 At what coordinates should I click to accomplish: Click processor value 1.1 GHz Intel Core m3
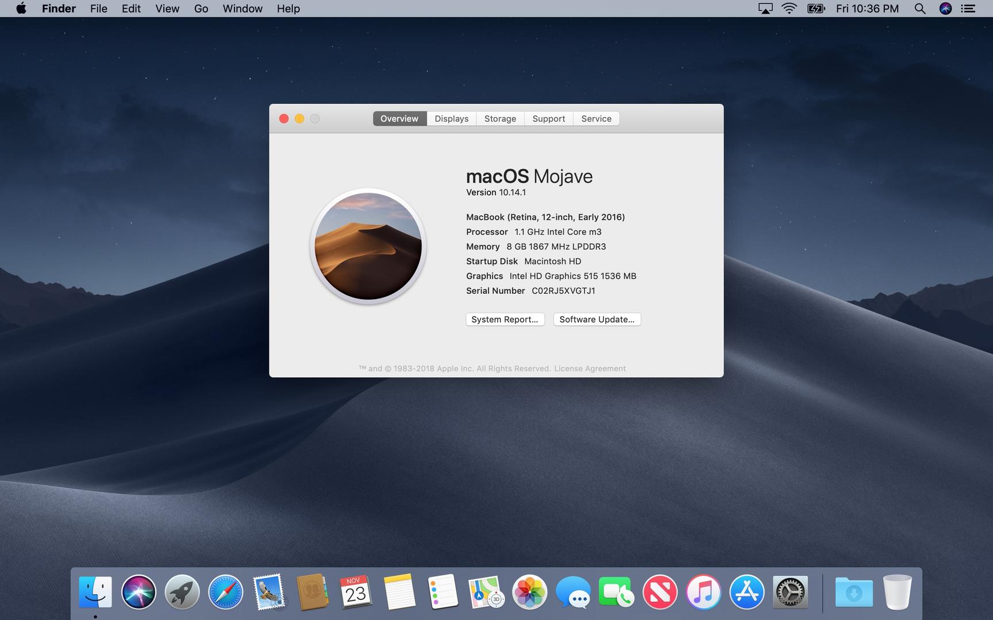point(558,232)
